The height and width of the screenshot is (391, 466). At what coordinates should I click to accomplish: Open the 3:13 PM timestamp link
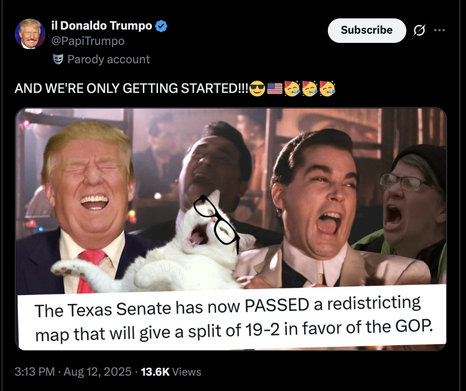point(35,372)
